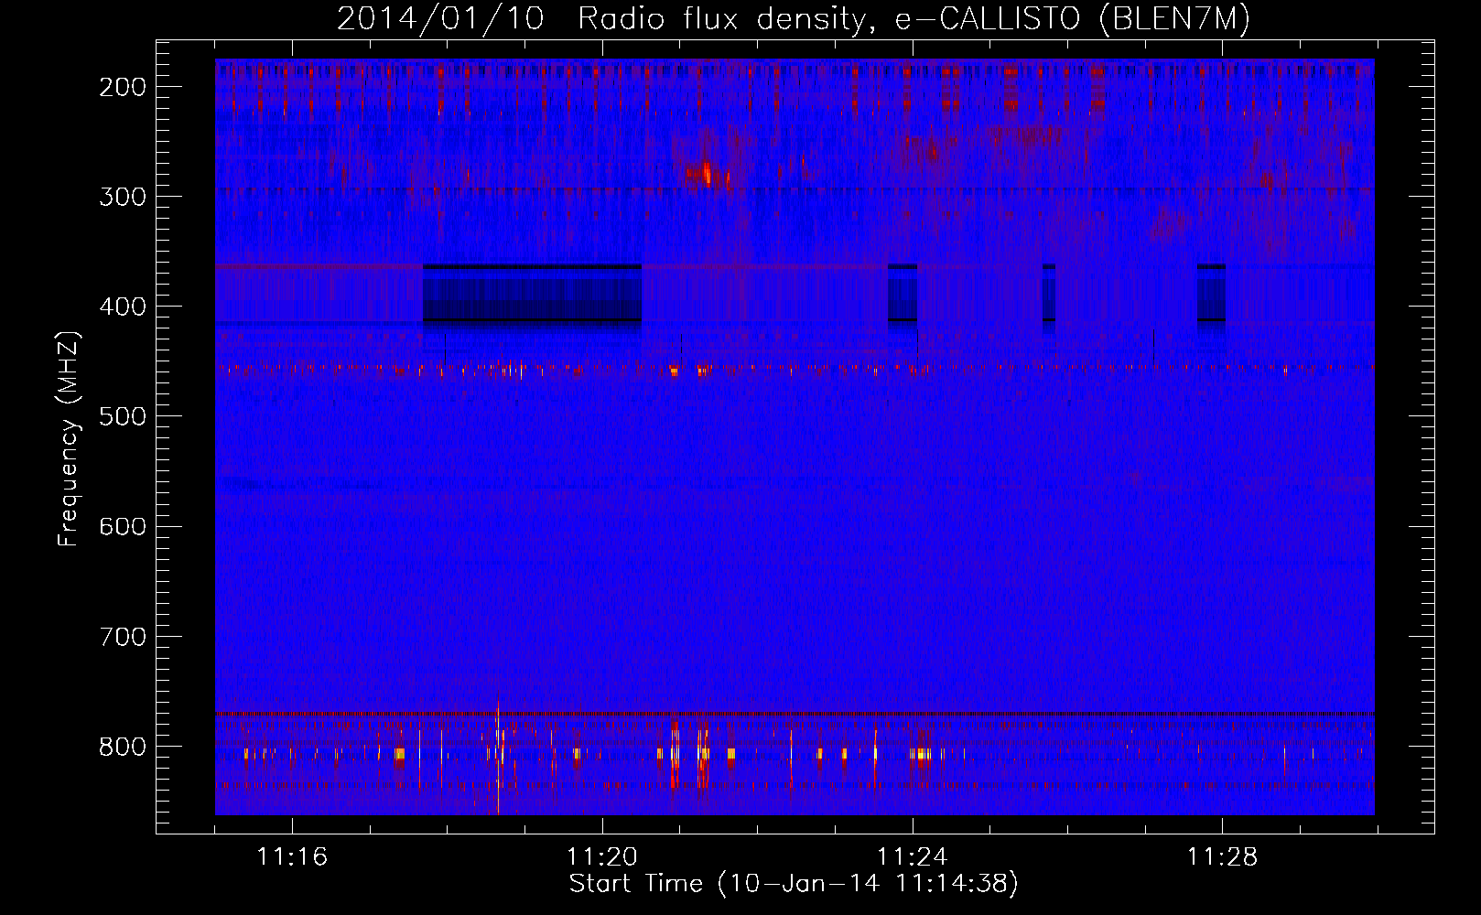This screenshot has height=915, width=1481.
Task: Click the date "2014/01/10" in title
Action: coord(440,19)
